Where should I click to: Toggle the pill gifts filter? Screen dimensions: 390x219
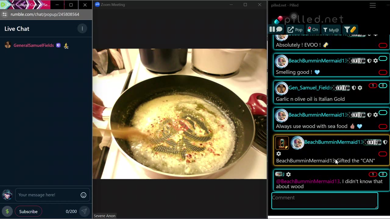click(x=350, y=30)
